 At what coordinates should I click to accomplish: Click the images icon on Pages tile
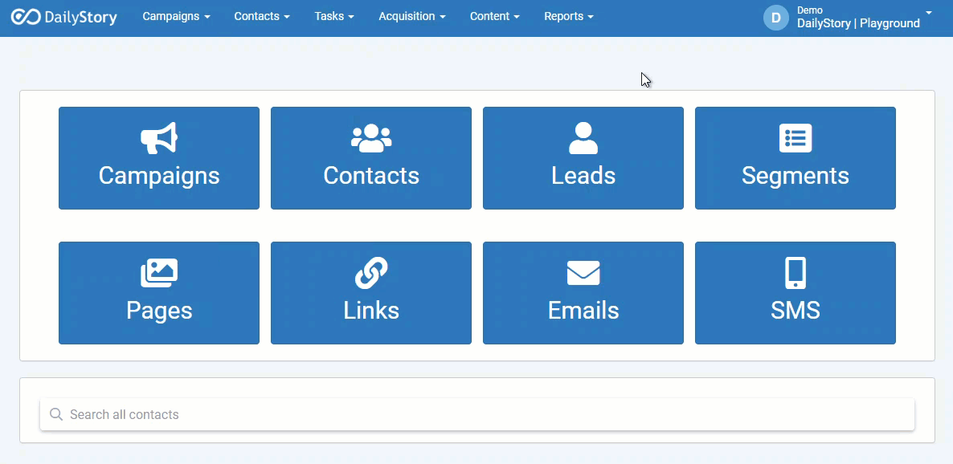pyautogui.click(x=158, y=273)
